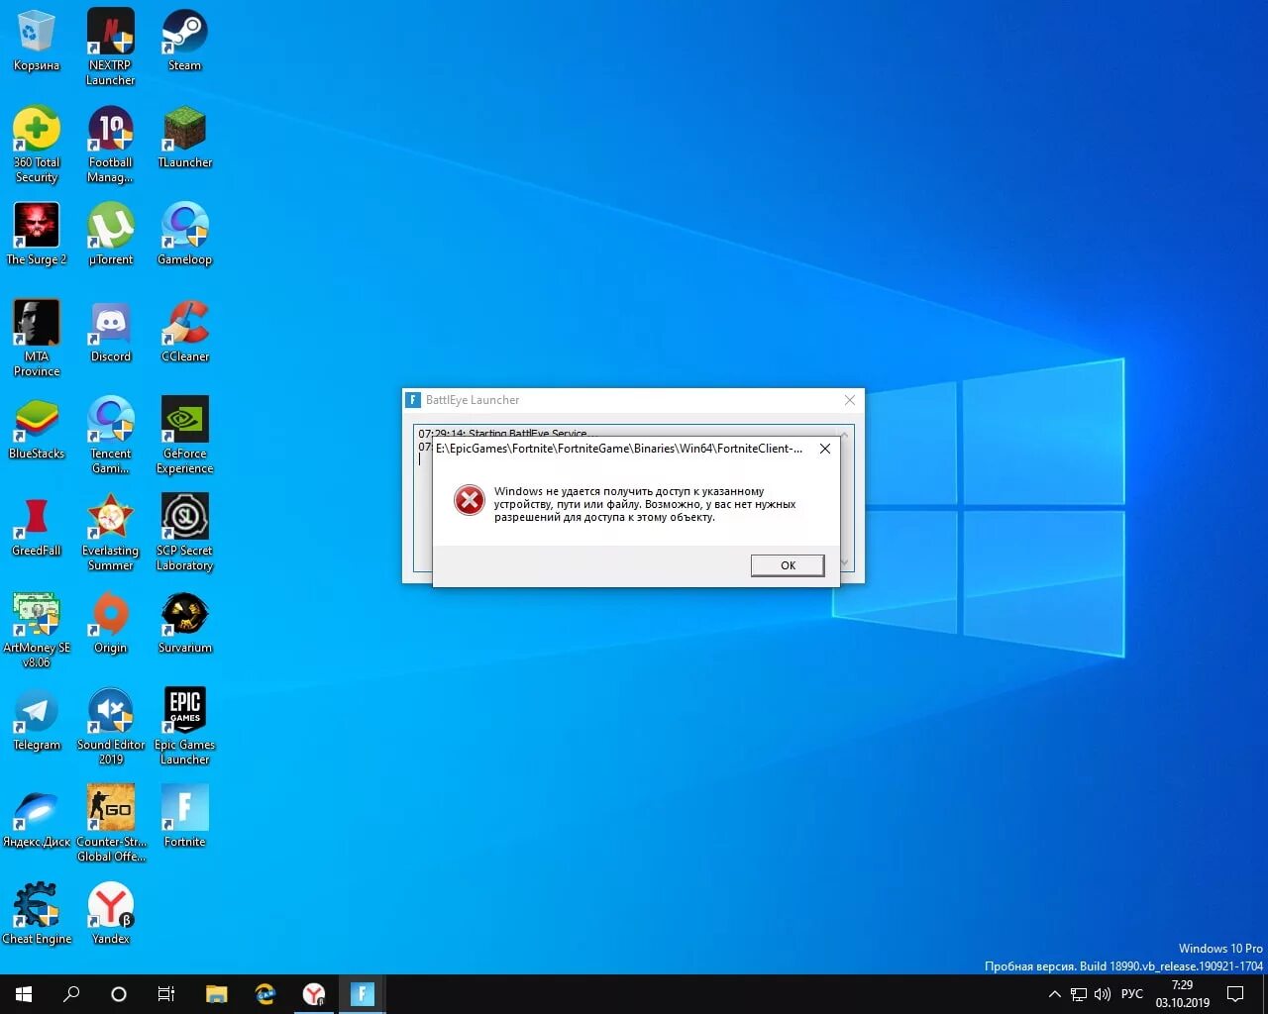Viewport: 1268px width, 1014px height.
Task: Open NEXTRP Launcher desktop shortcut
Action: click(111, 47)
